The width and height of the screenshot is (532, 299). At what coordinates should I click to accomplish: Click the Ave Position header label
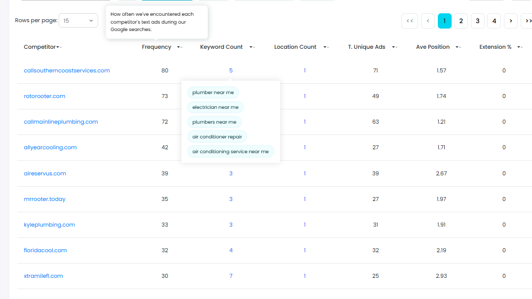pyautogui.click(x=432, y=47)
